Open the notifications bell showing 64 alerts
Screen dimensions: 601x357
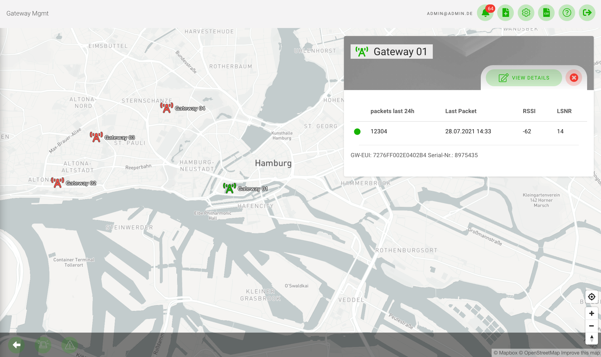[x=485, y=13]
